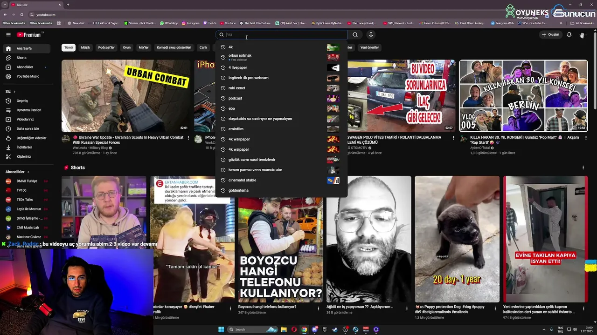
Task: Open File Explorer from taskbar
Action: tap(284, 329)
